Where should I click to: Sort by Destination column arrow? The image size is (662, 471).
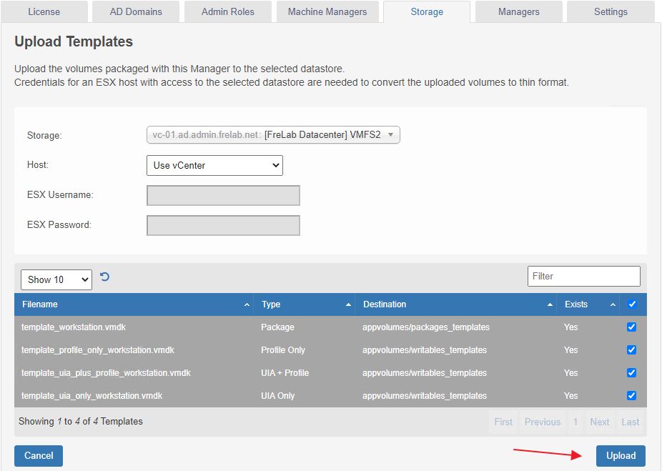coord(550,305)
